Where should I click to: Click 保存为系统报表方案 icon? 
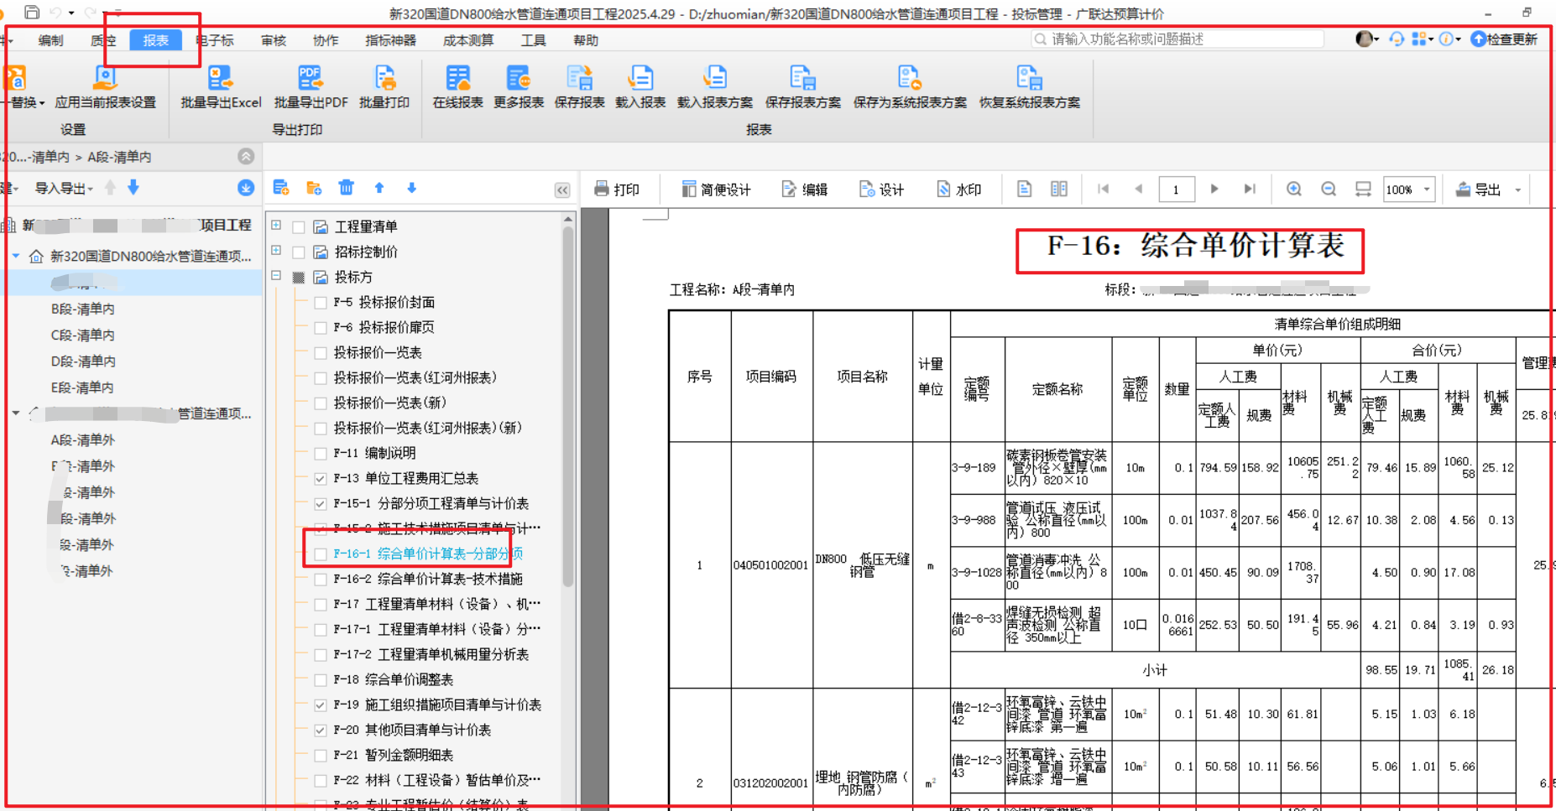click(910, 79)
